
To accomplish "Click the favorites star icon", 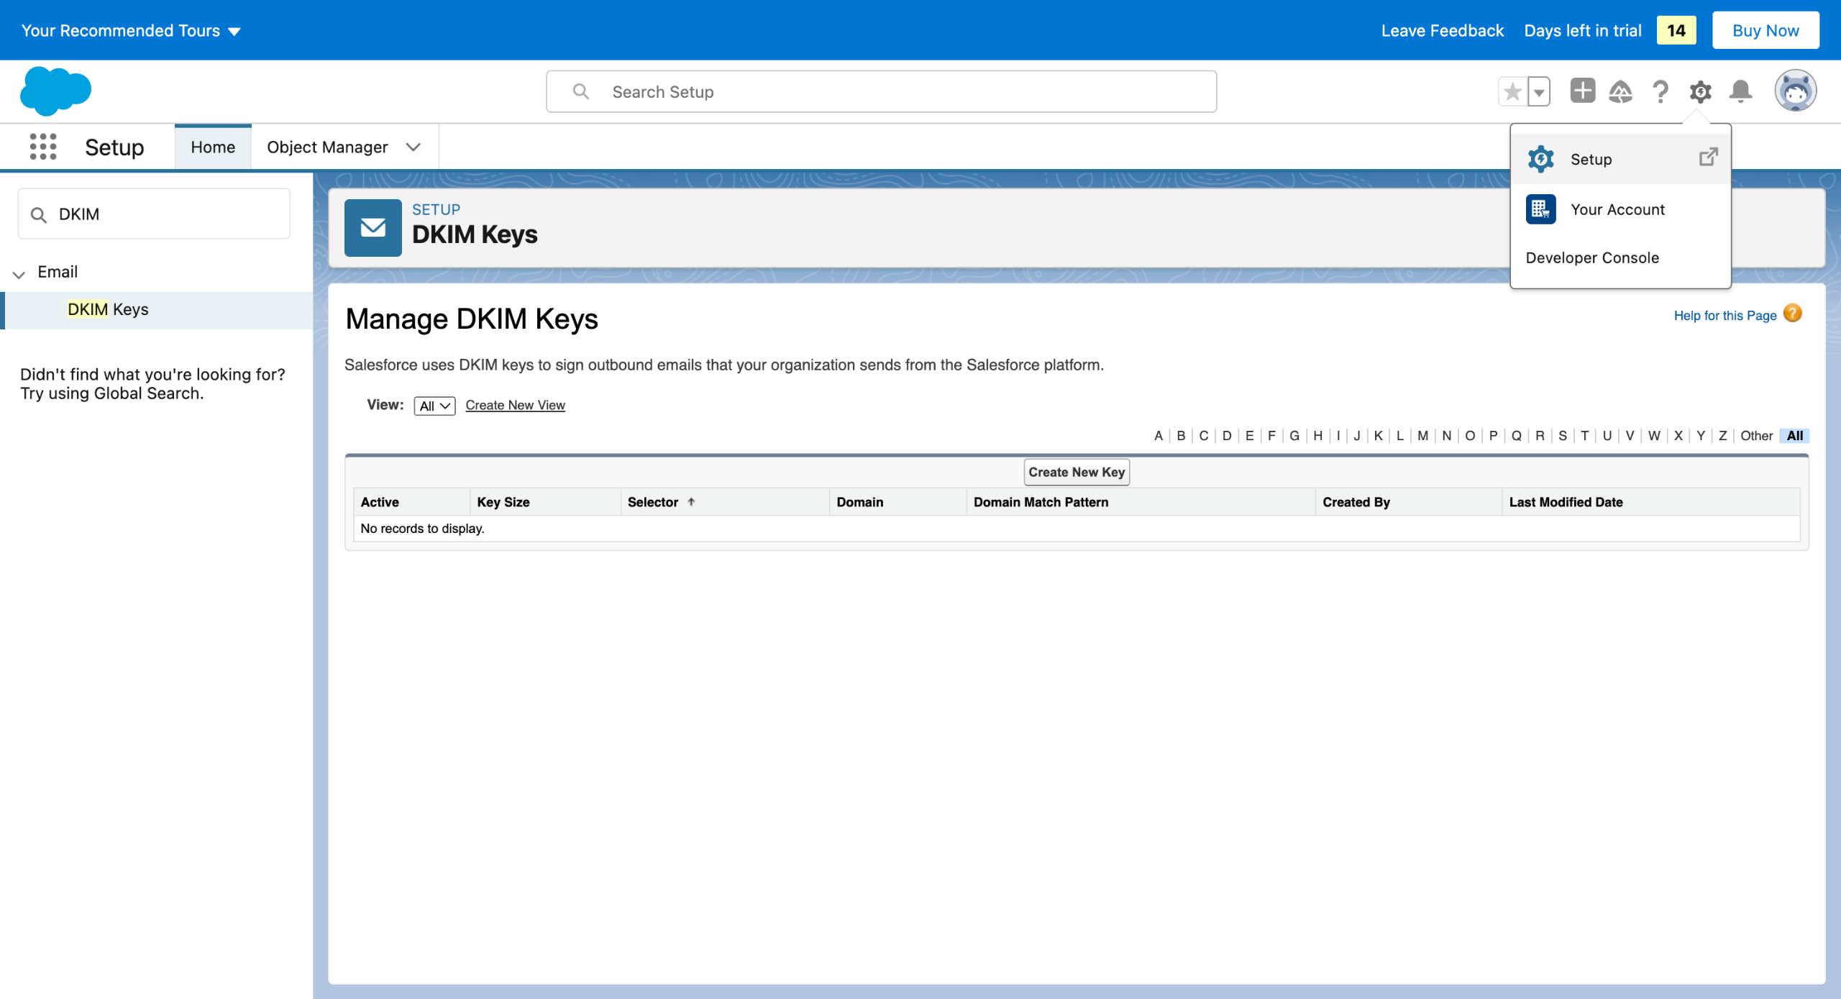I will [1513, 91].
